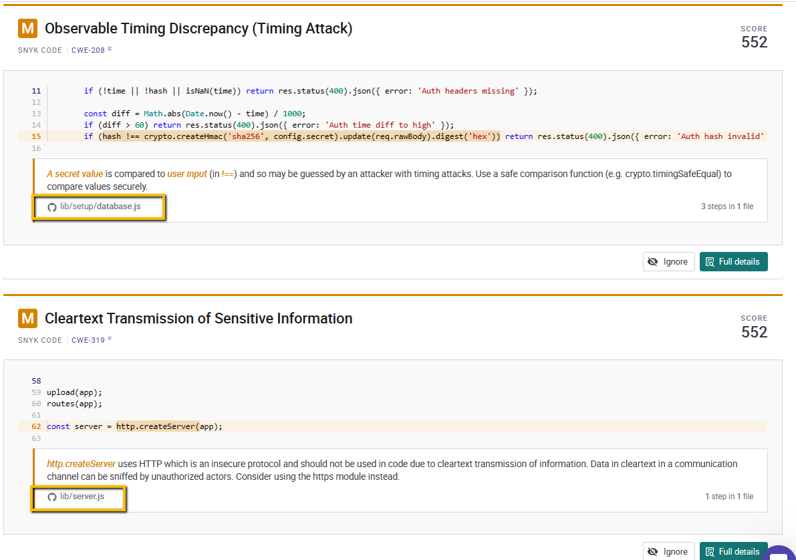Open the lib/setup/database.js file link

[100, 206]
